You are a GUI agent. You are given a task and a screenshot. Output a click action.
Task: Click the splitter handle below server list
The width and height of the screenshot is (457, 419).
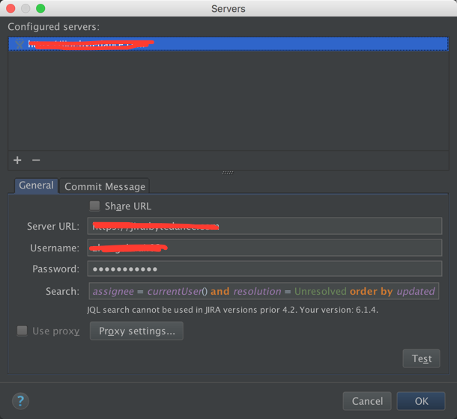(228, 172)
